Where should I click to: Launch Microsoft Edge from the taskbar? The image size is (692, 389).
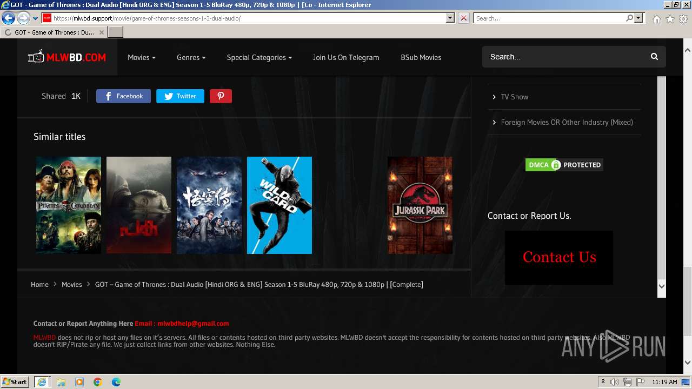[x=116, y=382]
